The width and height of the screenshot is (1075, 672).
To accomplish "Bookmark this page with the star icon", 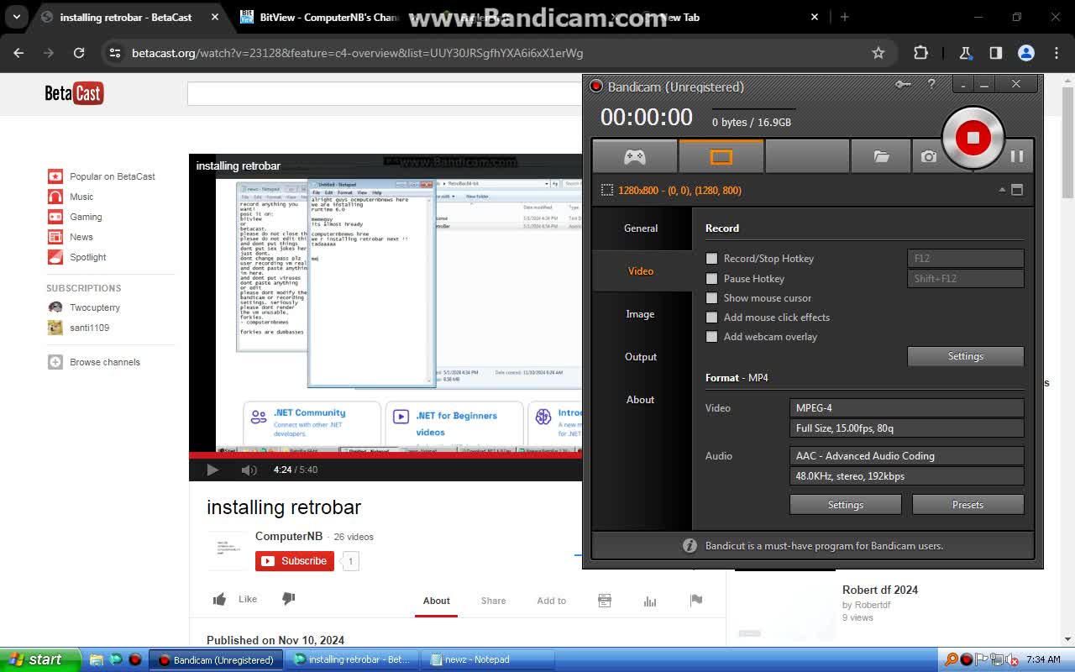I will (x=878, y=53).
